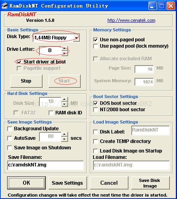
Task: Decrease AutoSave seconds spinner
Action: point(64,139)
